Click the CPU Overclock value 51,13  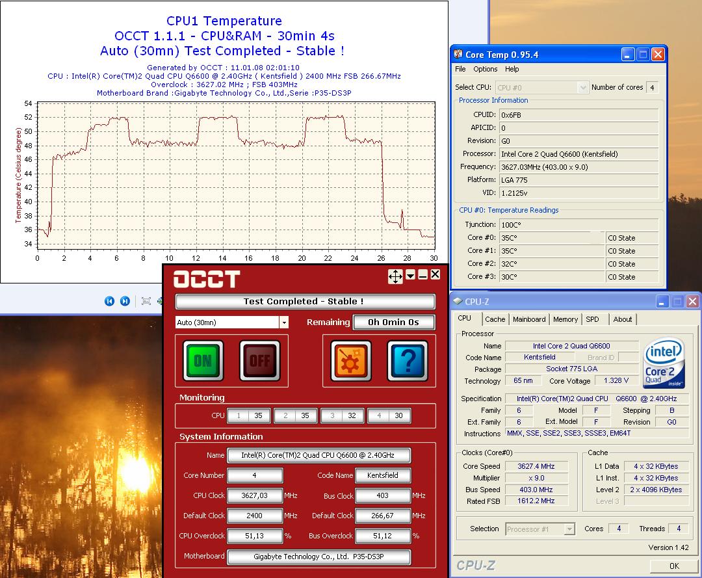(x=255, y=536)
